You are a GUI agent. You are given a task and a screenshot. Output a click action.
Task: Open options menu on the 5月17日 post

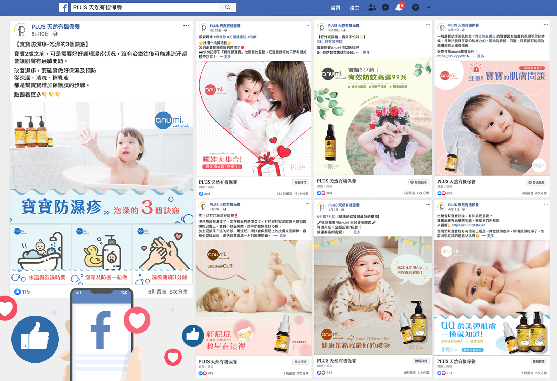pos(546,25)
